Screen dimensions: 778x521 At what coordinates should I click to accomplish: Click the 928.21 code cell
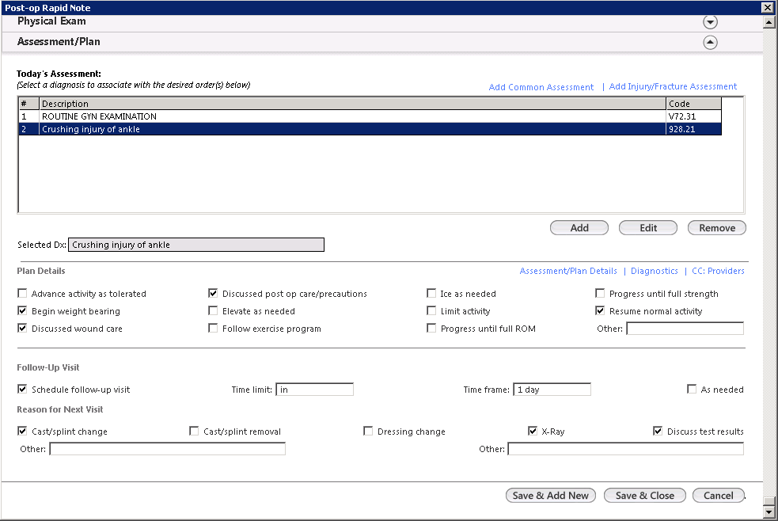(693, 129)
